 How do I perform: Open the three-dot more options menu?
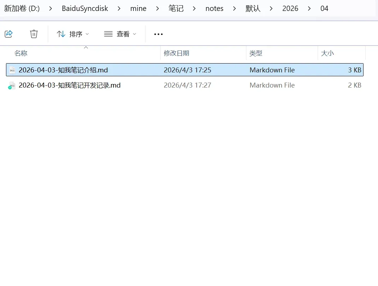(158, 34)
